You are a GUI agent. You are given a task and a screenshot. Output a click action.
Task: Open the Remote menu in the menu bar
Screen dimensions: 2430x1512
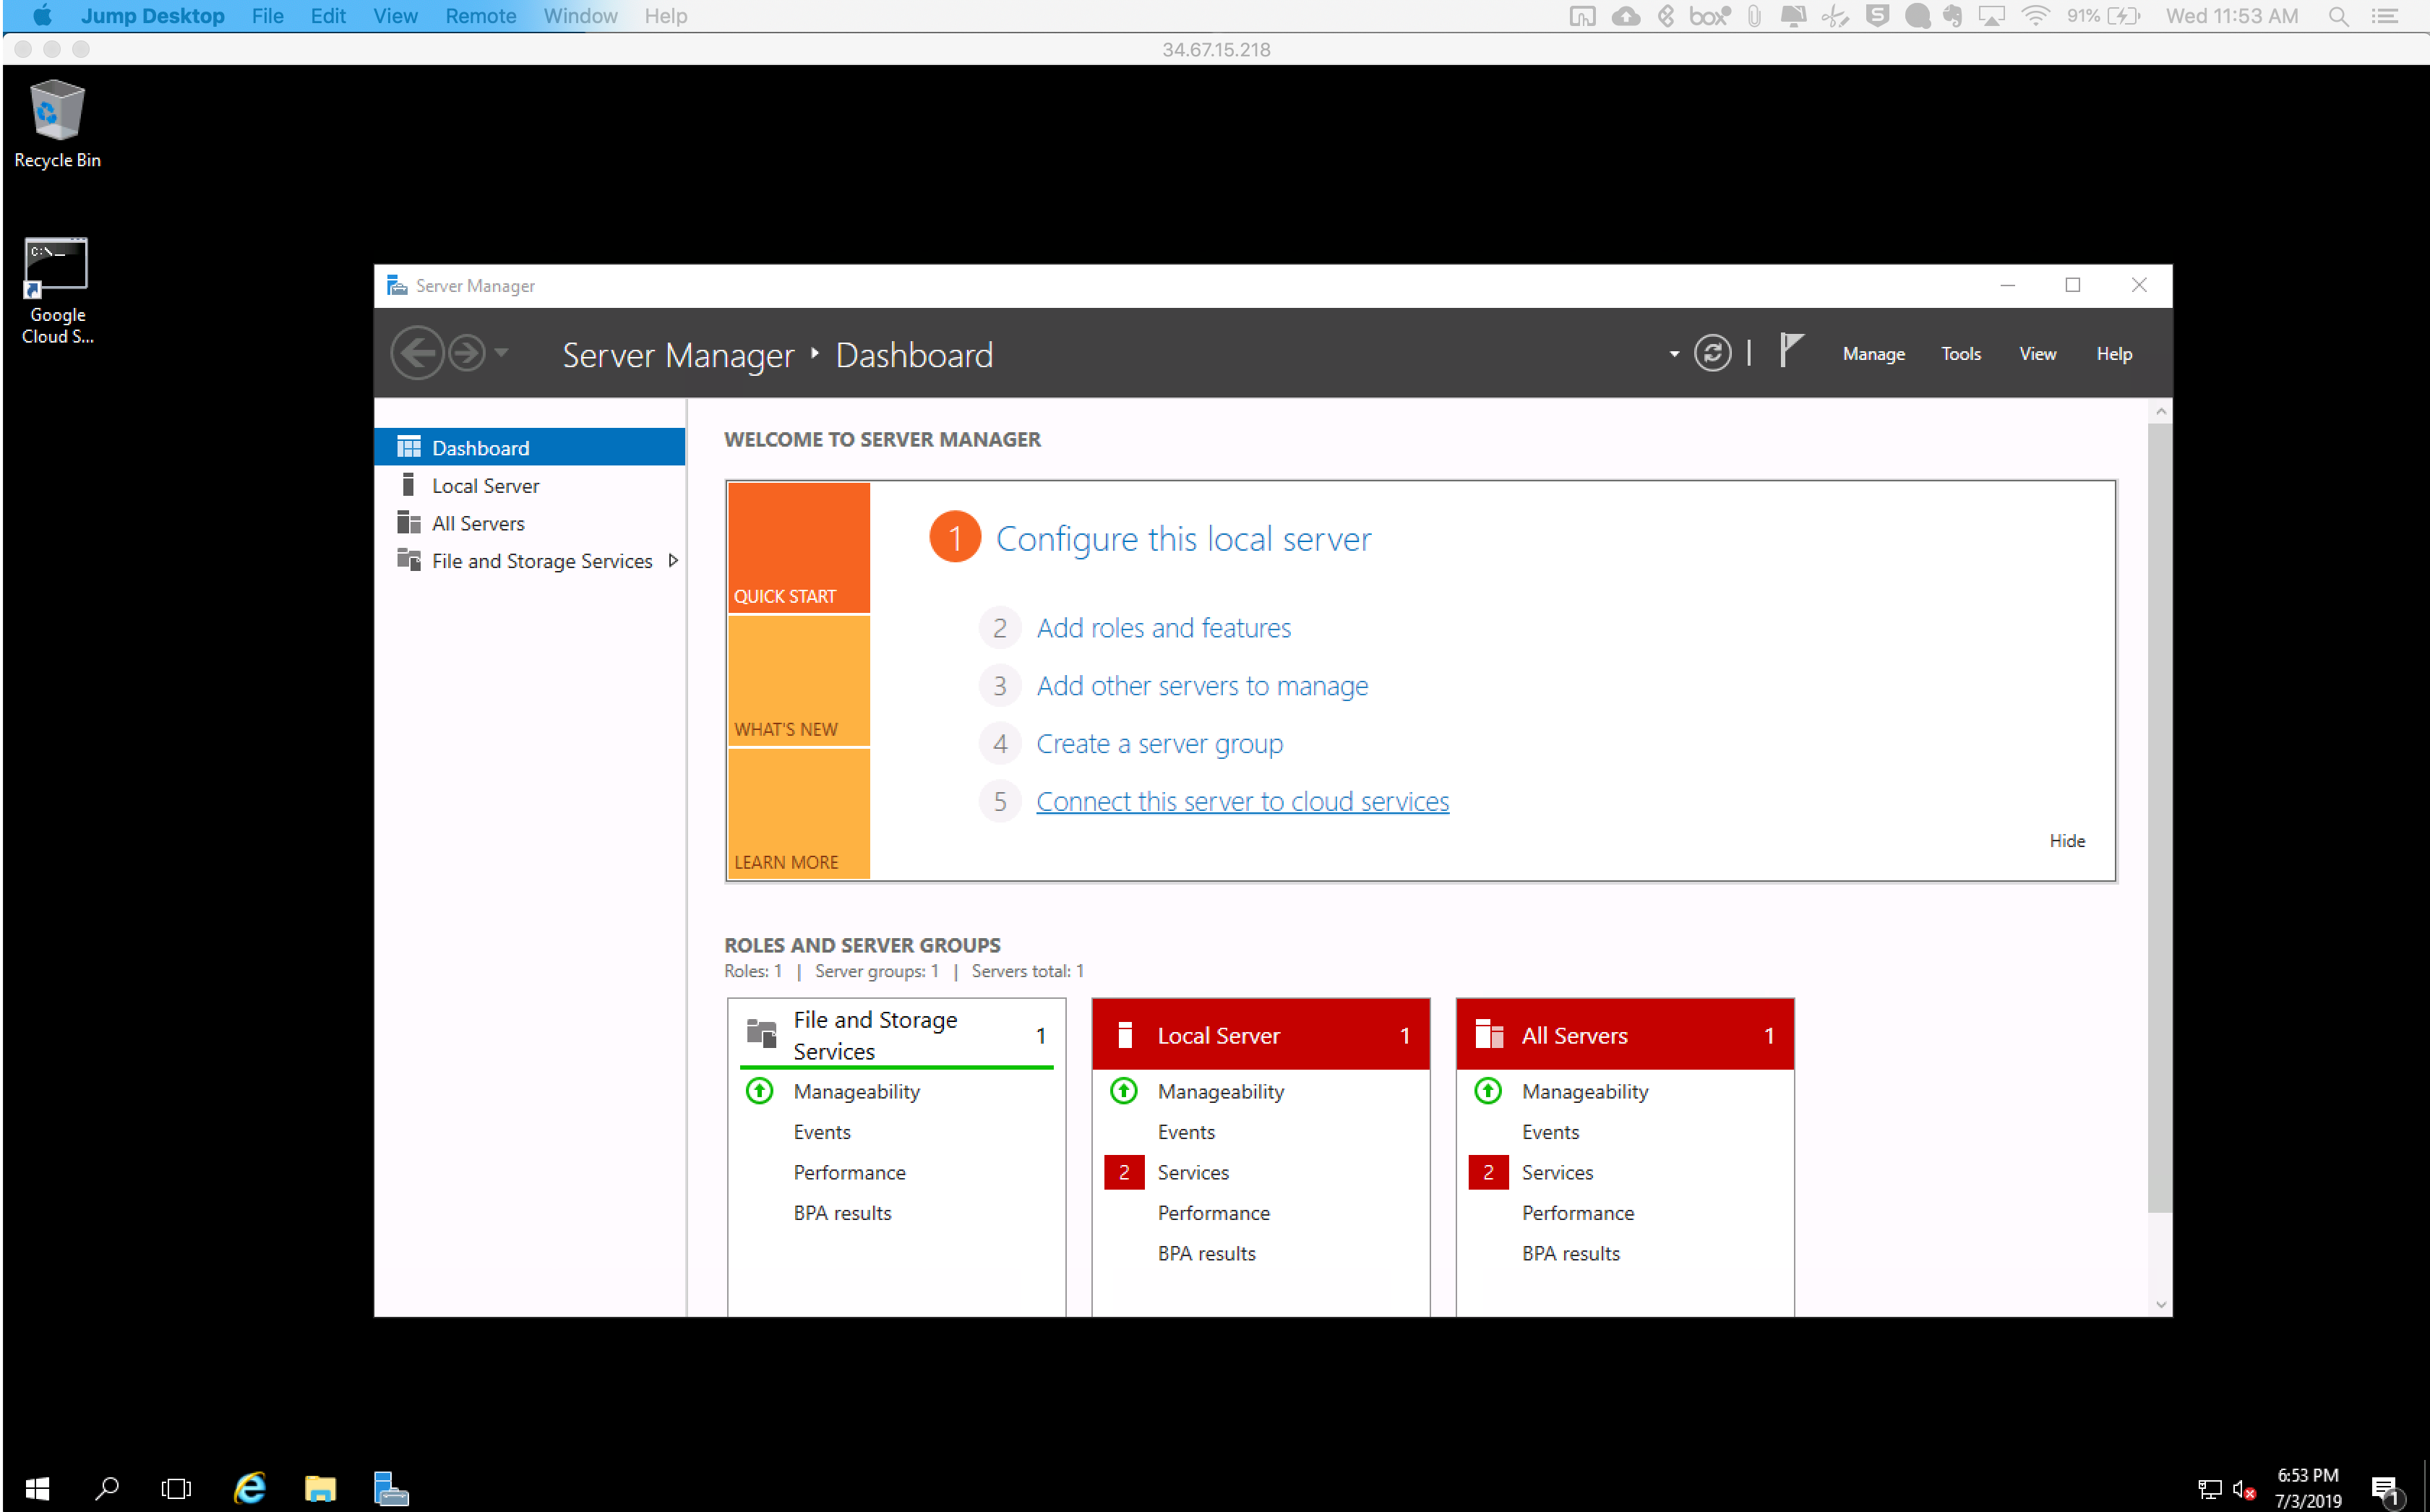(x=480, y=16)
